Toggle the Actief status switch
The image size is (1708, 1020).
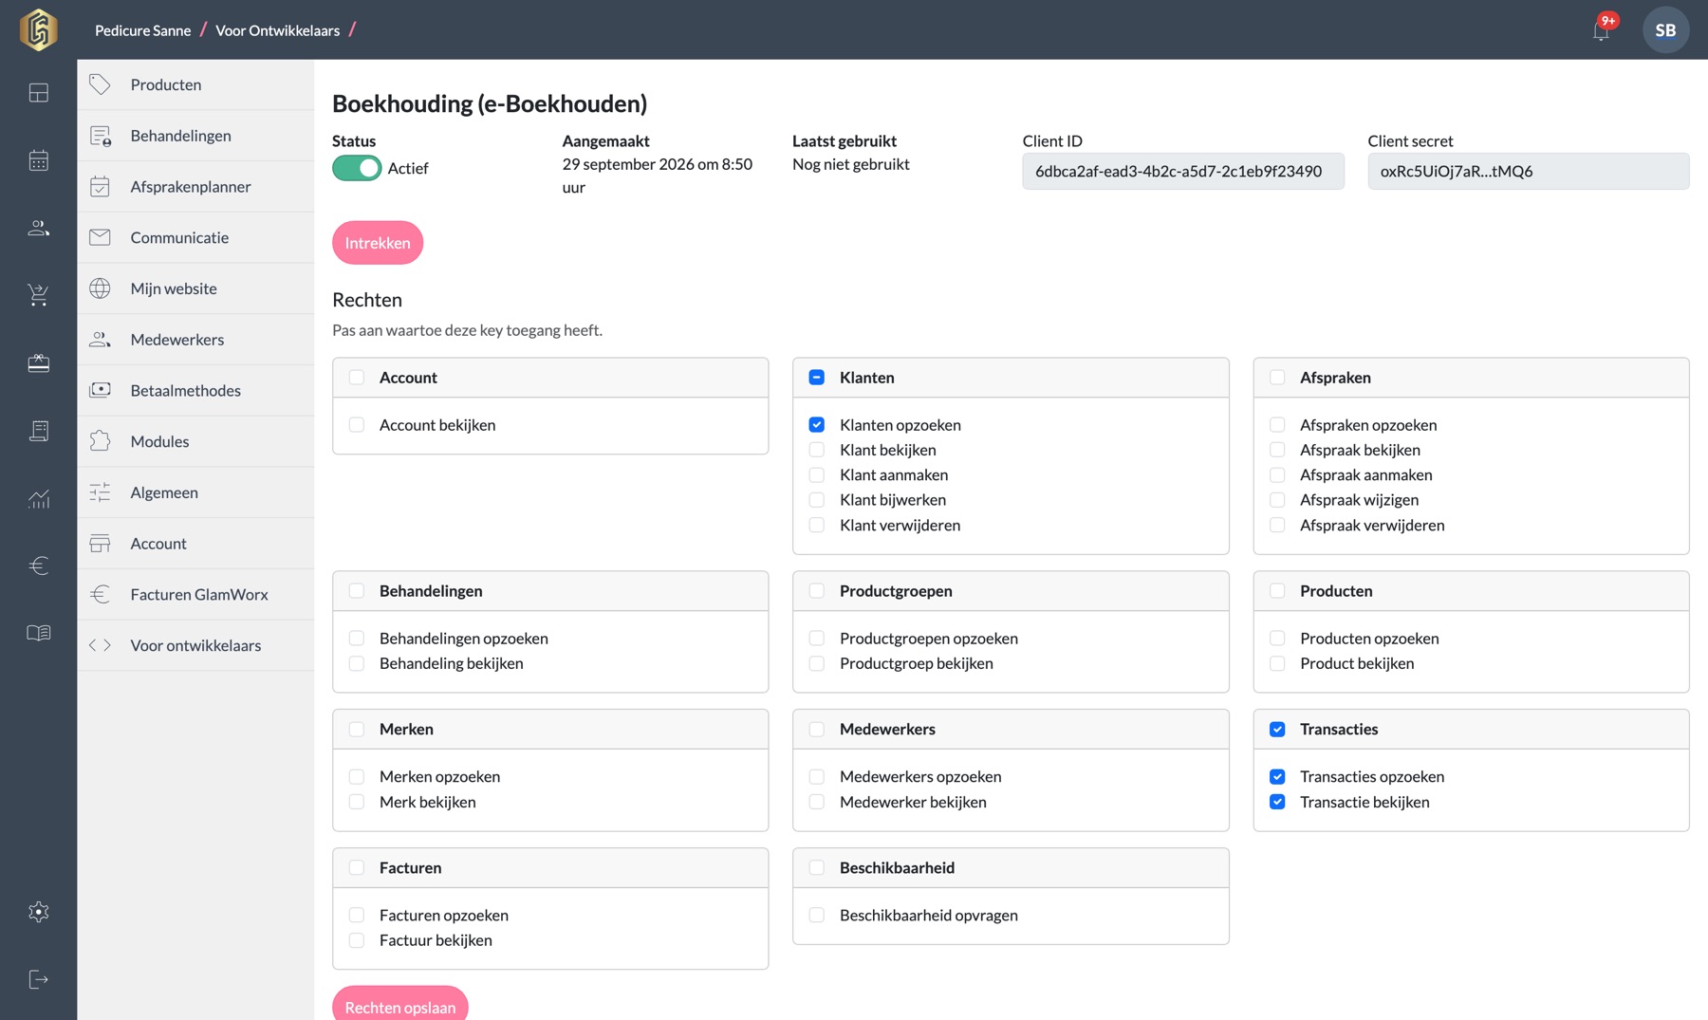357,168
